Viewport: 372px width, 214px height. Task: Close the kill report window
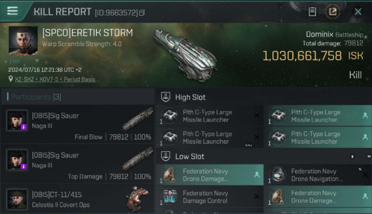358,12
